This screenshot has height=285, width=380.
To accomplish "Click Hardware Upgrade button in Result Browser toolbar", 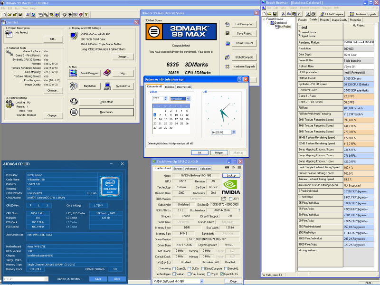I will (363, 14).
